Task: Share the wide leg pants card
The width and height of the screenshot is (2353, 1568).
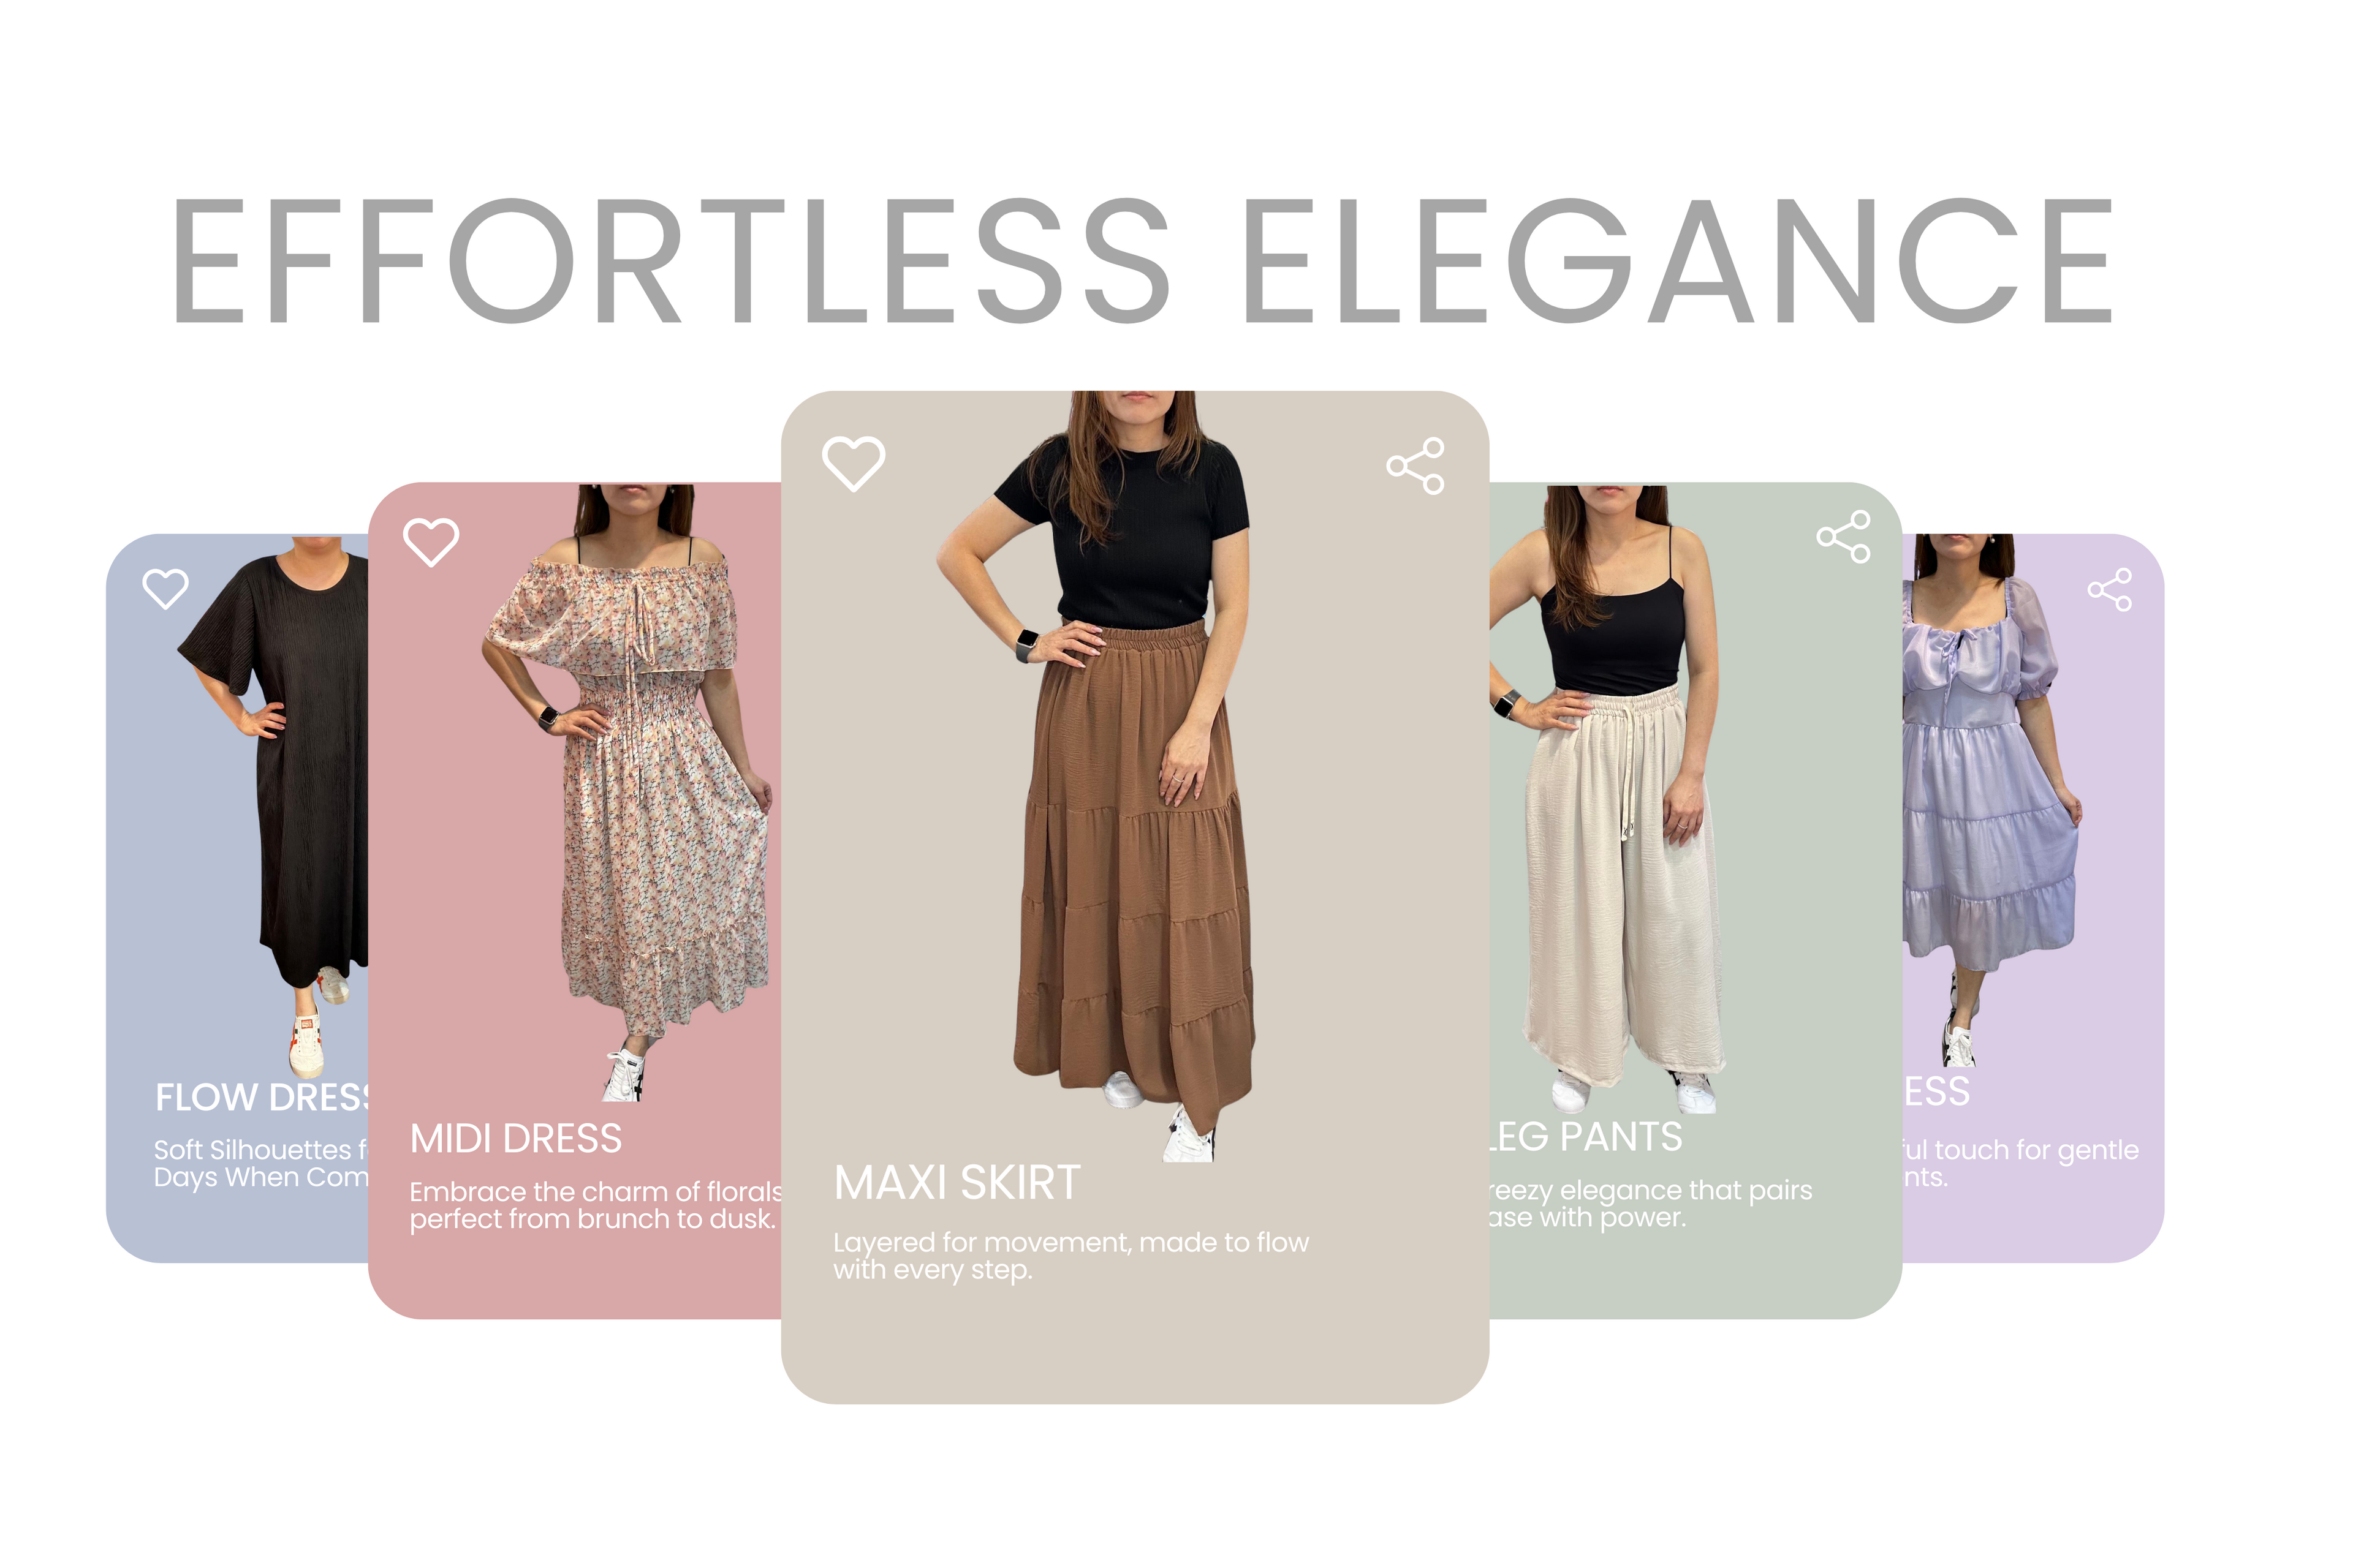Action: (1844, 537)
